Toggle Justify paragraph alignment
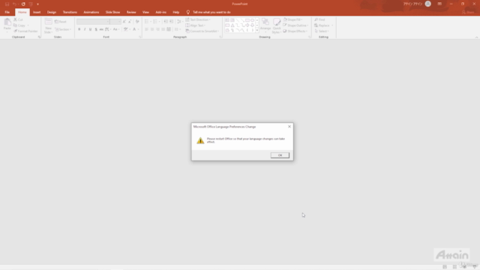480x270 pixels. 163,29
